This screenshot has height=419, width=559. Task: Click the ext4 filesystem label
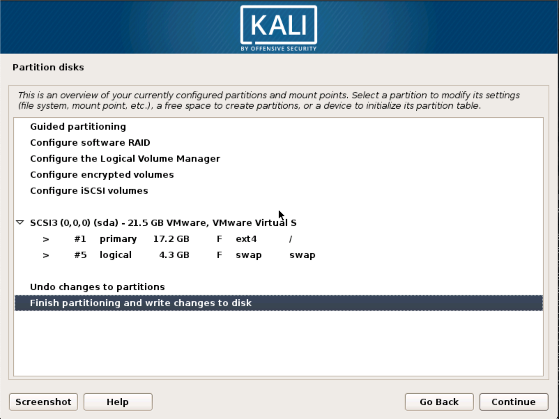coord(246,239)
